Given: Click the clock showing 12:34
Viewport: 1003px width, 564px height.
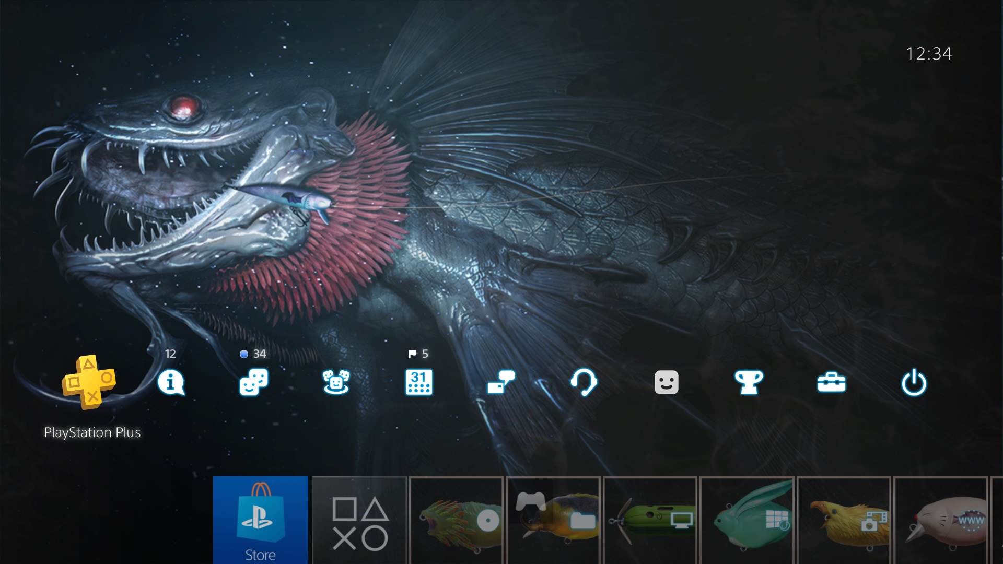Looking at the screenshot, I should (x=929, y=53).
